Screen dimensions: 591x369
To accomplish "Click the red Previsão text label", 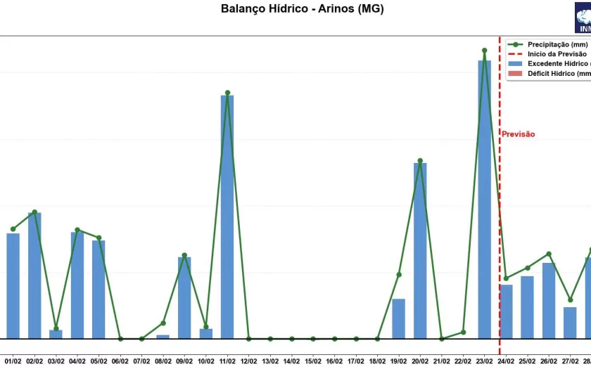I will (518, 134).
